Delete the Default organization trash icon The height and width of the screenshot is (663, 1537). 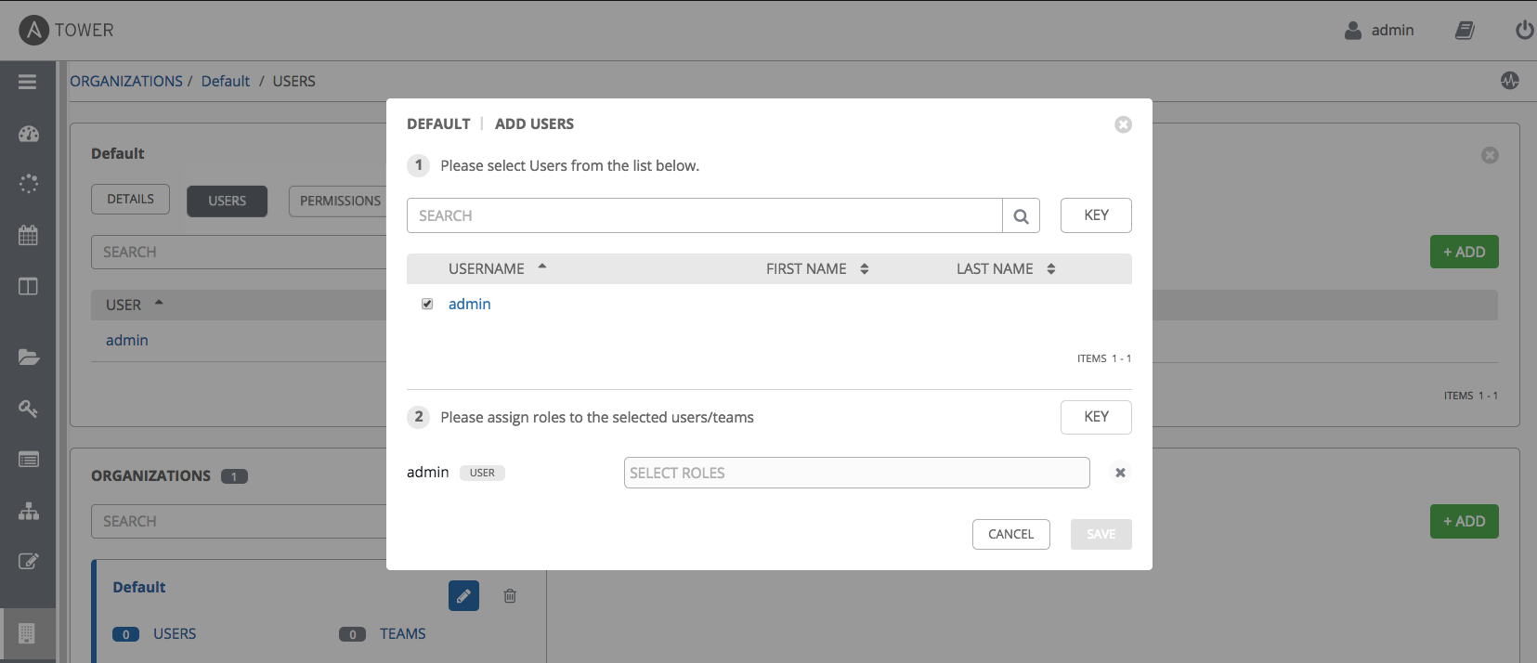510,596
